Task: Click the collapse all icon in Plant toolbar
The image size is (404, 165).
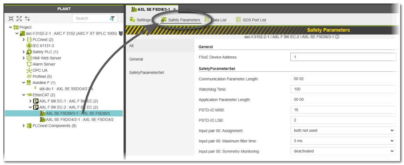Action: point(11,19)
